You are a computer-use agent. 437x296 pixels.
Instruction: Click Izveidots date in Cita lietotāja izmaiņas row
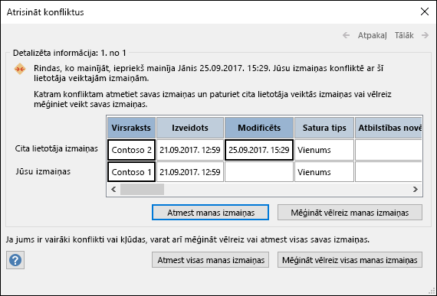tap(190, 150)
